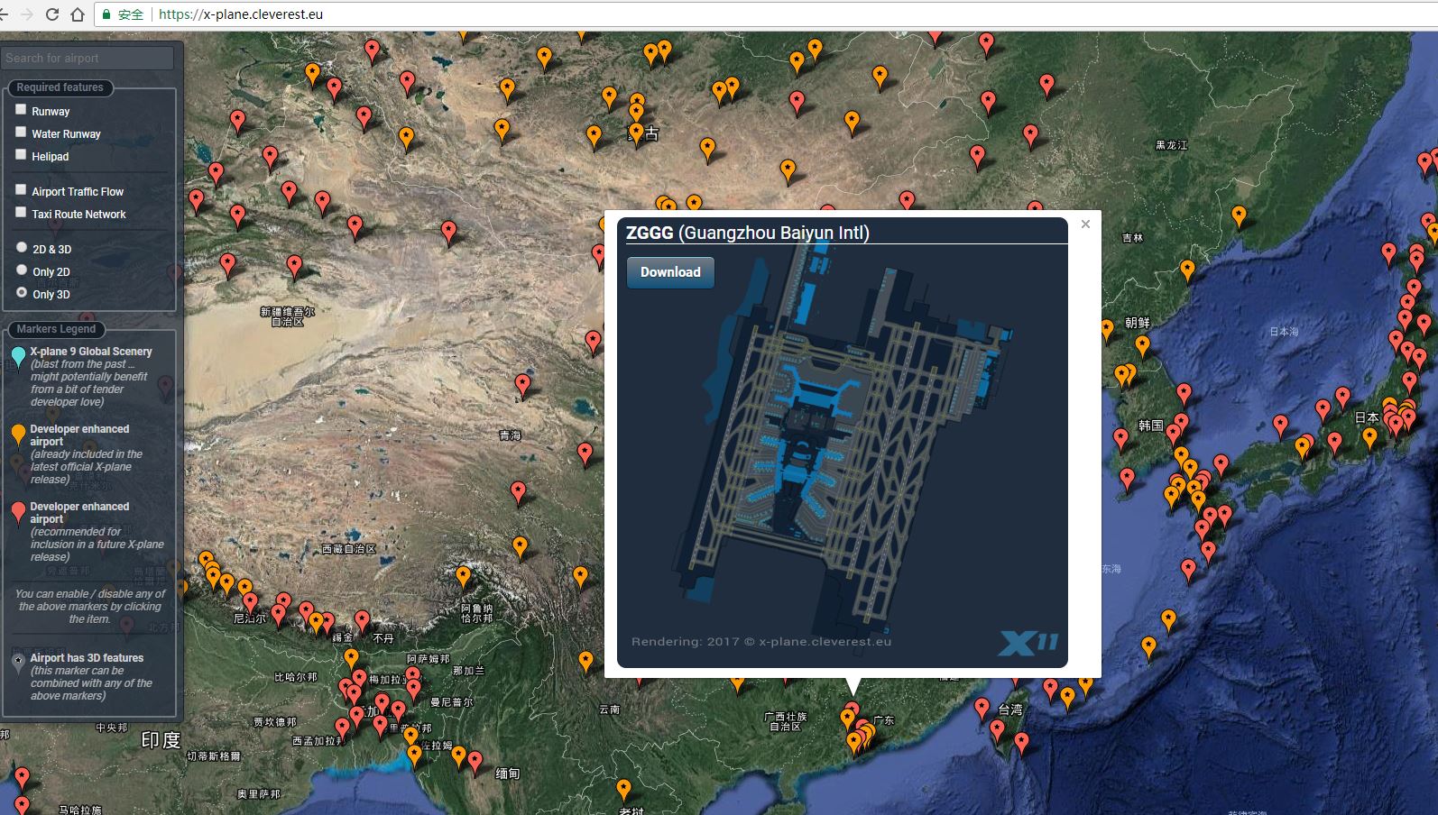This screenshot has height=815, width=1438.
Task: Click the Markers Legend panel heading
Action: (x=56, y=329)
